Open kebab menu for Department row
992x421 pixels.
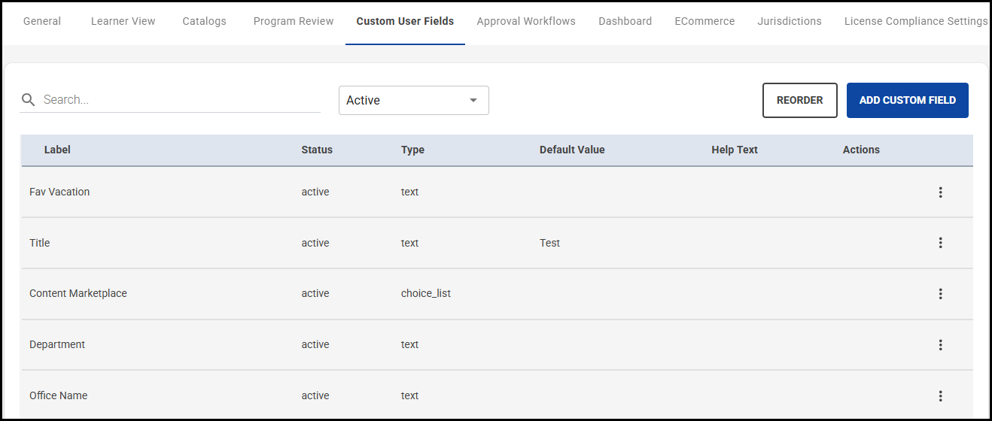pos(940,345)
